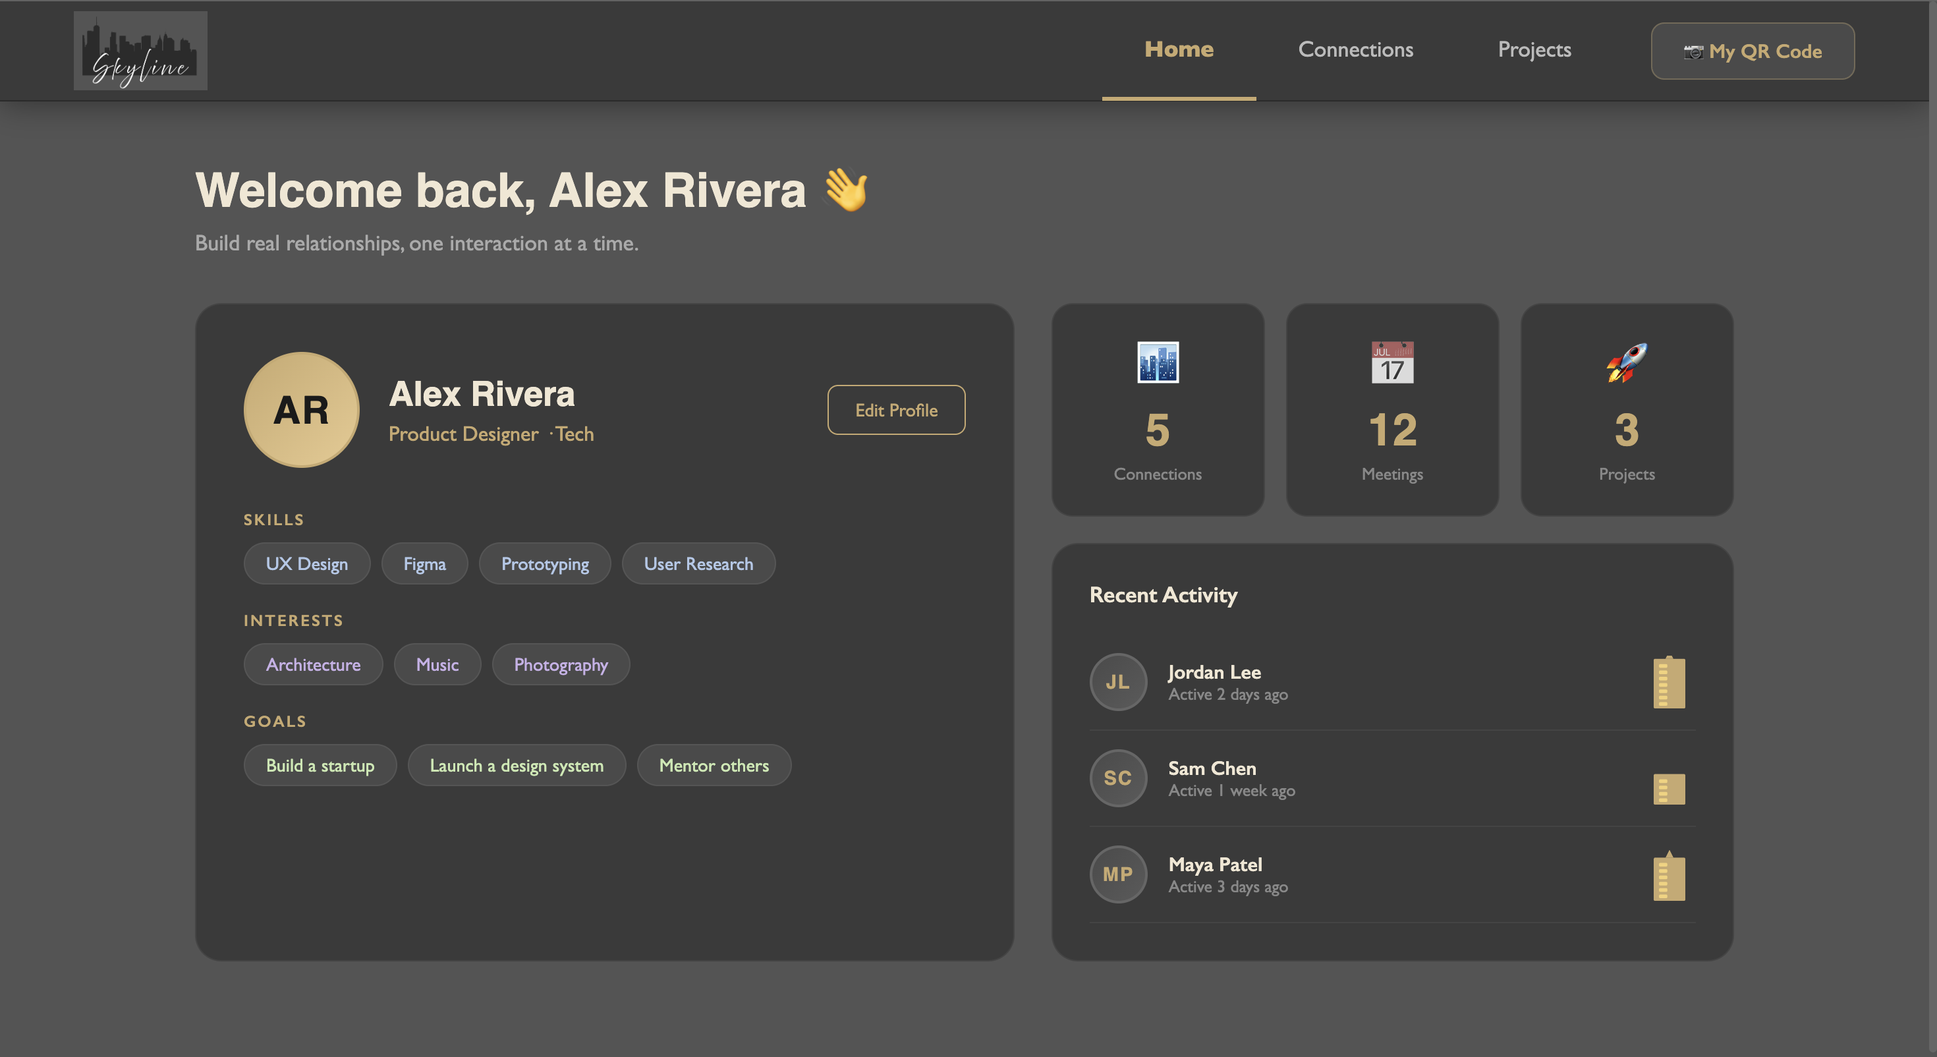
Task: Click the calendar Meetings stat icon
Action: (x=1392, y=362)
